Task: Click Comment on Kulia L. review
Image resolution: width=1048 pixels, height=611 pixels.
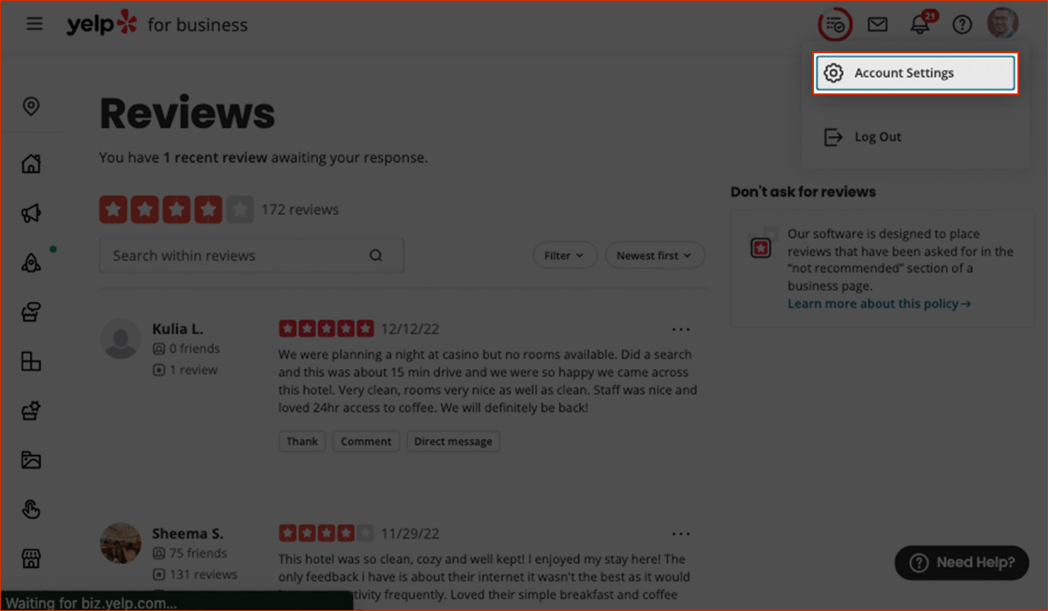Action: click(x=366, y=441)
